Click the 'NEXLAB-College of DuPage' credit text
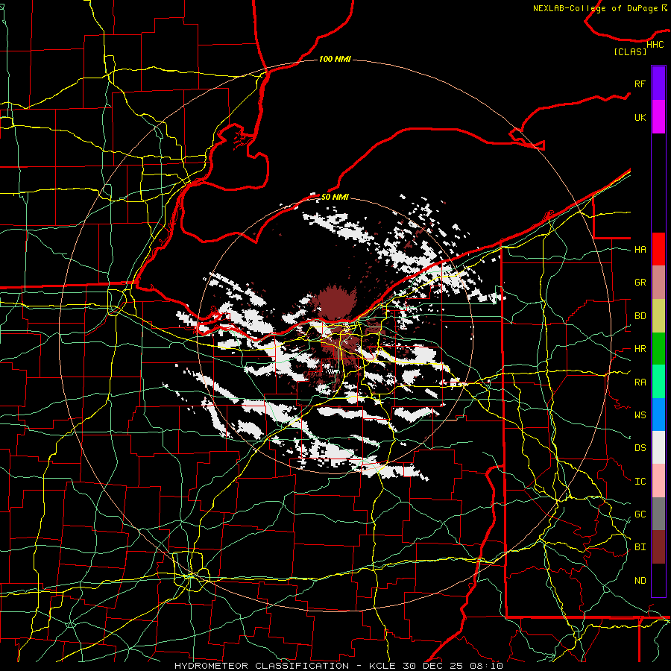 [595, 8]
